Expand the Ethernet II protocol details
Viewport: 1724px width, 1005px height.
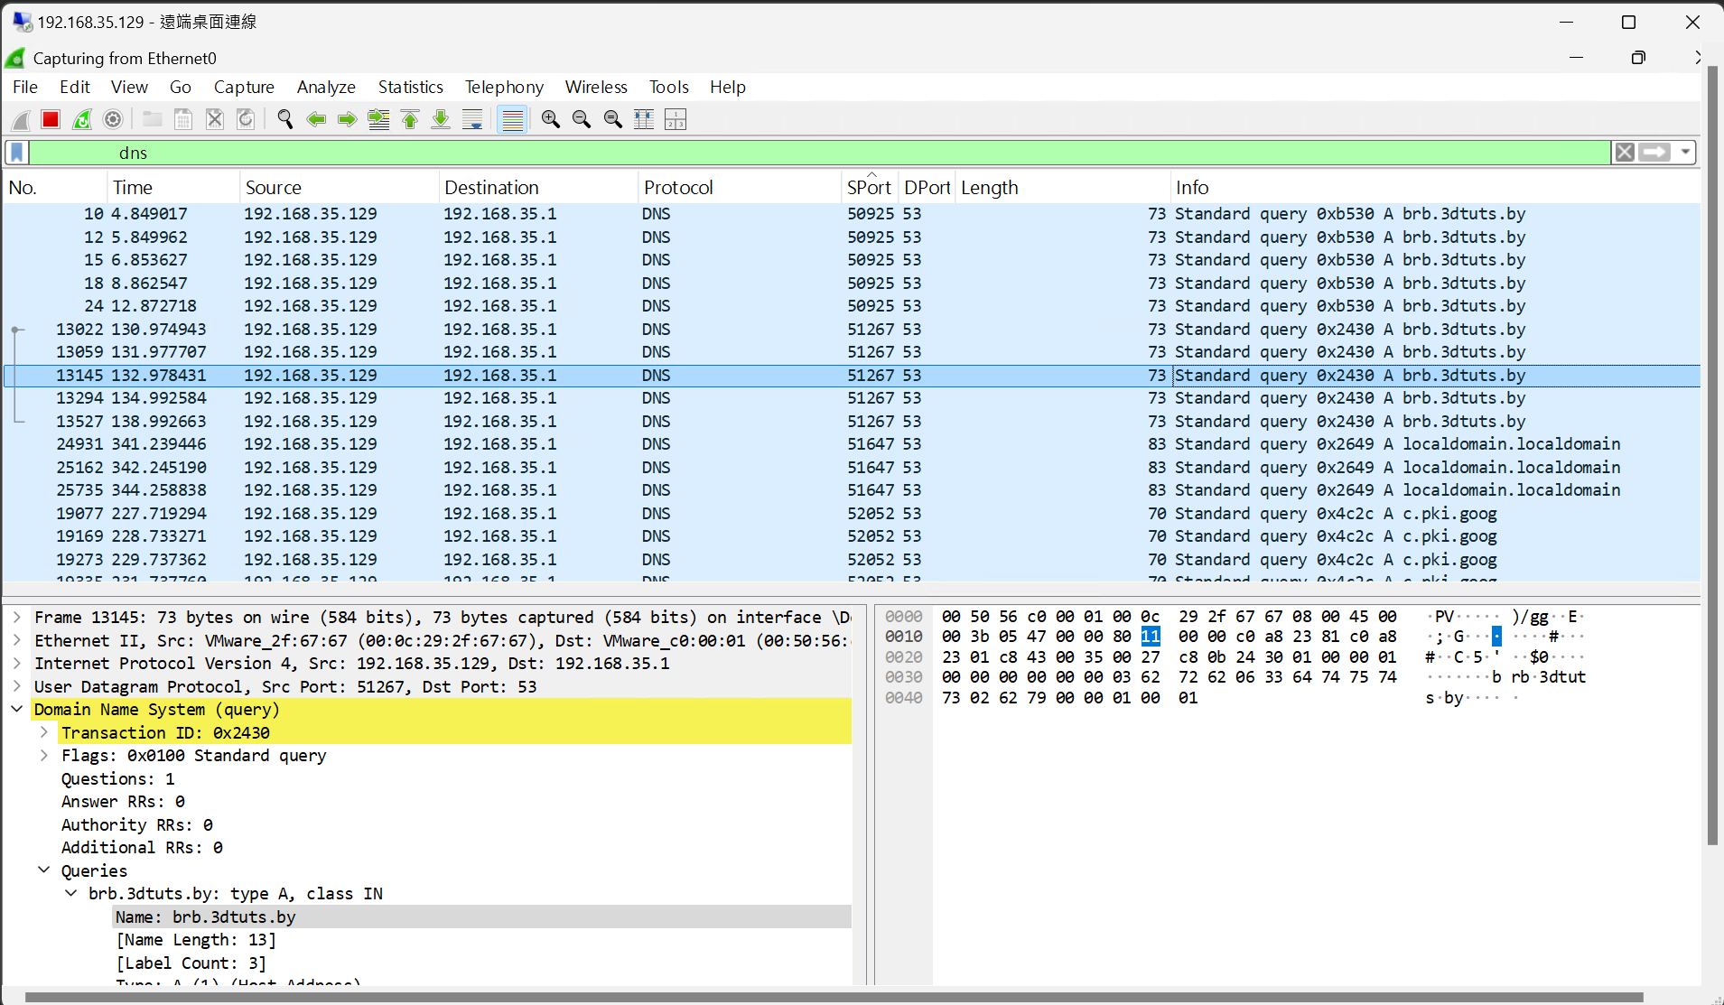click(16, 640)
